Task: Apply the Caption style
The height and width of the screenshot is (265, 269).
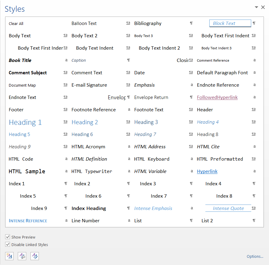Action: [79, 60]
